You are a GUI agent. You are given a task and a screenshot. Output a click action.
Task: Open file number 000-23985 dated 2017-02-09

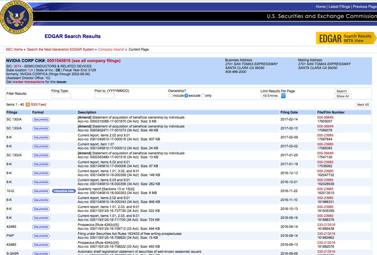[325, 135]
